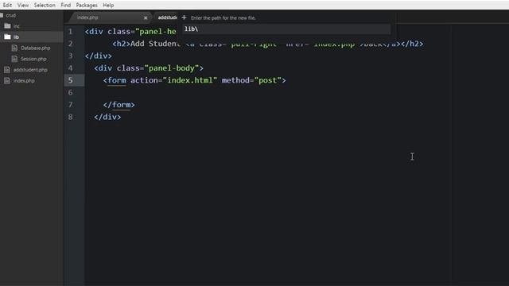Screen dimensions: 509x286
Task: Open Database.php from the tree
Action: click(35, 48)
